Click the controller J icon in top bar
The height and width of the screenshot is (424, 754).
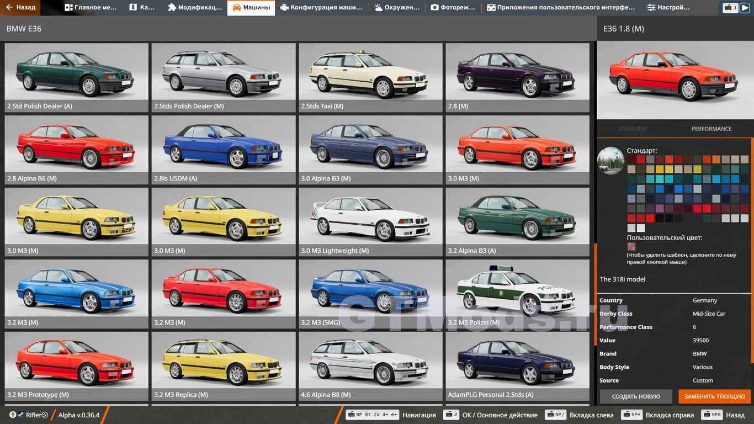730,8
